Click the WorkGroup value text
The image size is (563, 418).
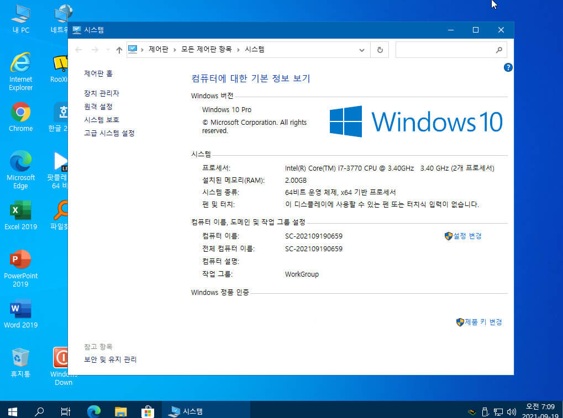pyautogui.click(x=302, y=274)
